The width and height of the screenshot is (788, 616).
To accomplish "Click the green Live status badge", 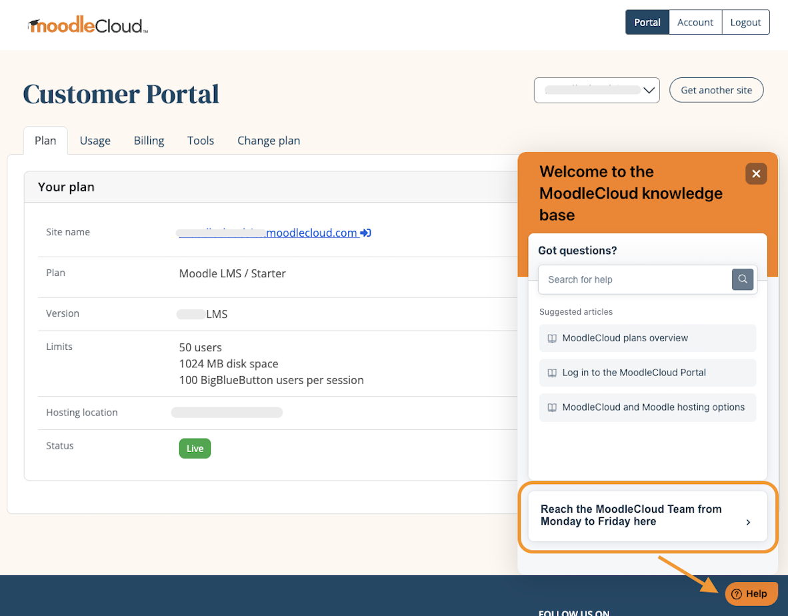I will [195, 448].
